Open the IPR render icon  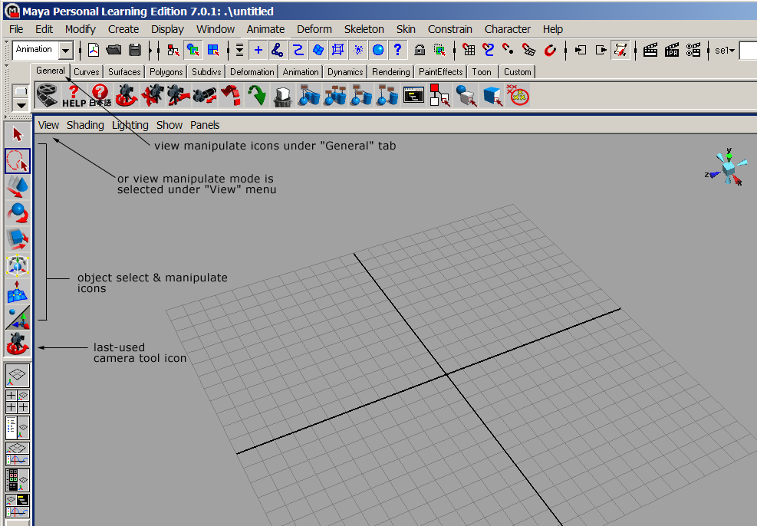point(671,50)
